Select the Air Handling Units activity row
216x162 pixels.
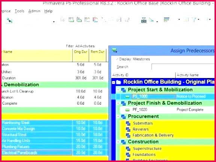(55, 141)
